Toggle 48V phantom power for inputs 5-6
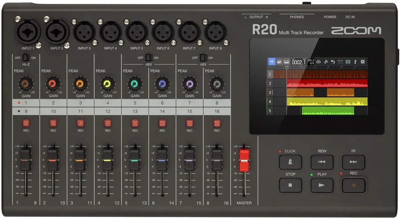Image resolution: width=400 pixels, height=219 pixels. click(x=148, y=58)
